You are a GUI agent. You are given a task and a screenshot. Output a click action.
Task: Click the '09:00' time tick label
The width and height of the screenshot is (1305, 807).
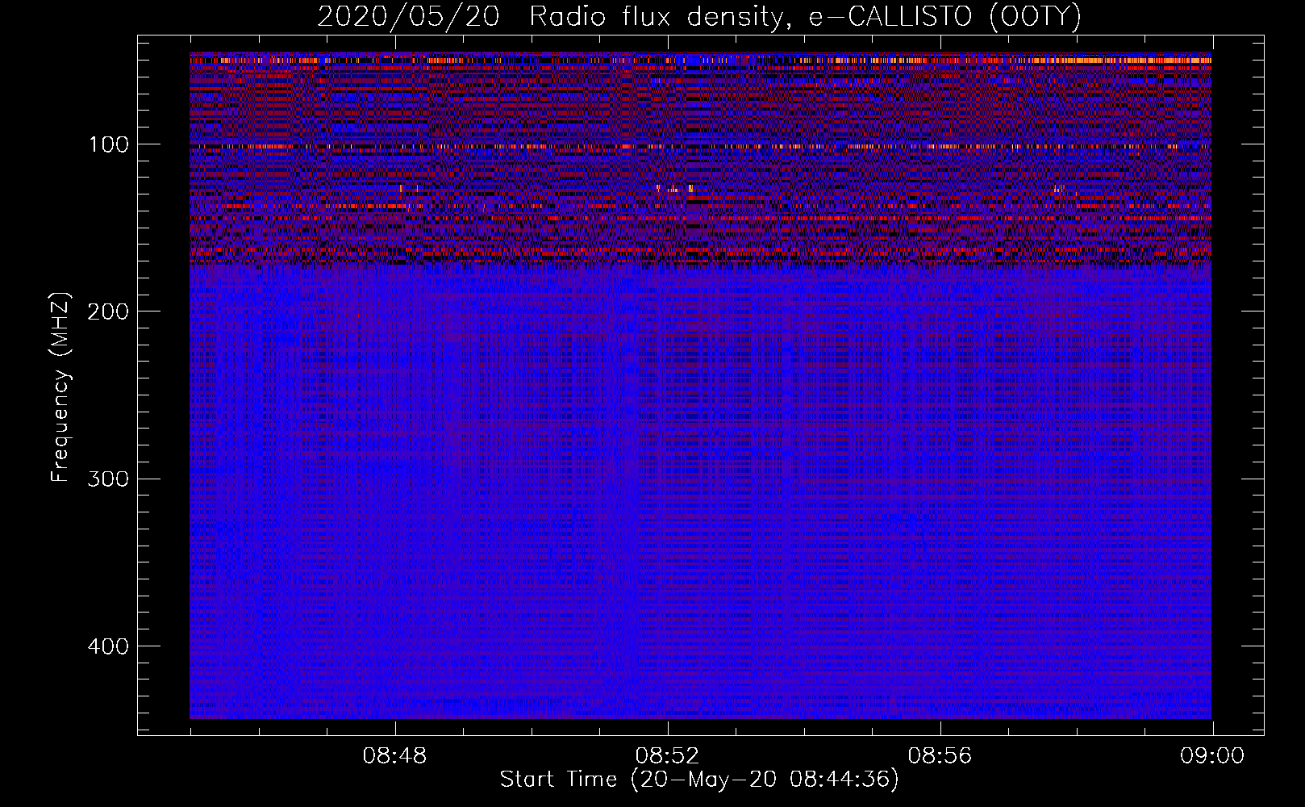click(x=1212, y=756)
